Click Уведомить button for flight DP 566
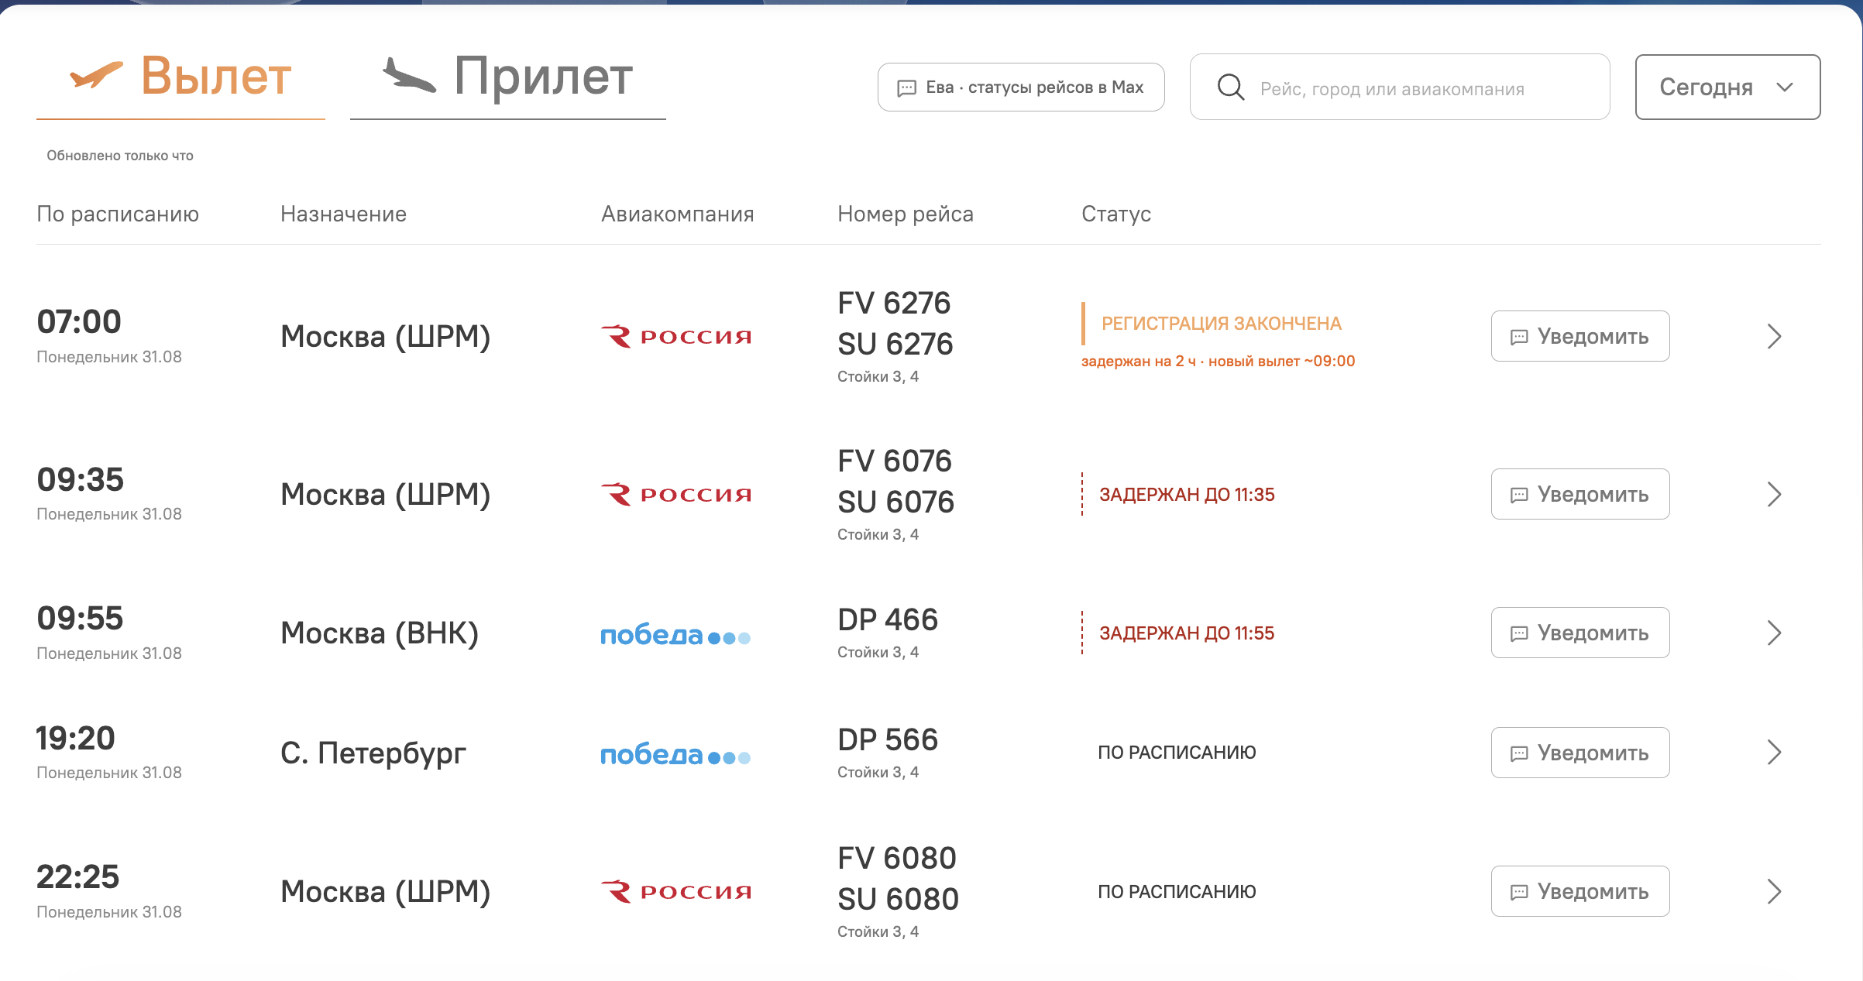 point(1580,753)
